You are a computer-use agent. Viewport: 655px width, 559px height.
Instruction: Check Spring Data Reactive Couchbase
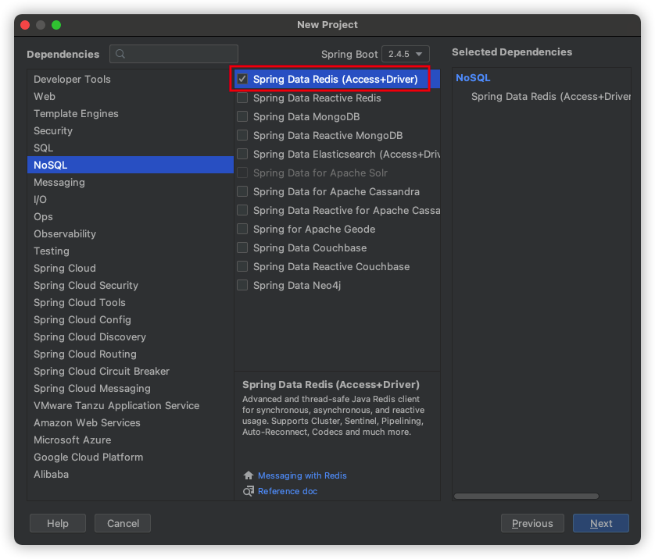coord(242,266)
